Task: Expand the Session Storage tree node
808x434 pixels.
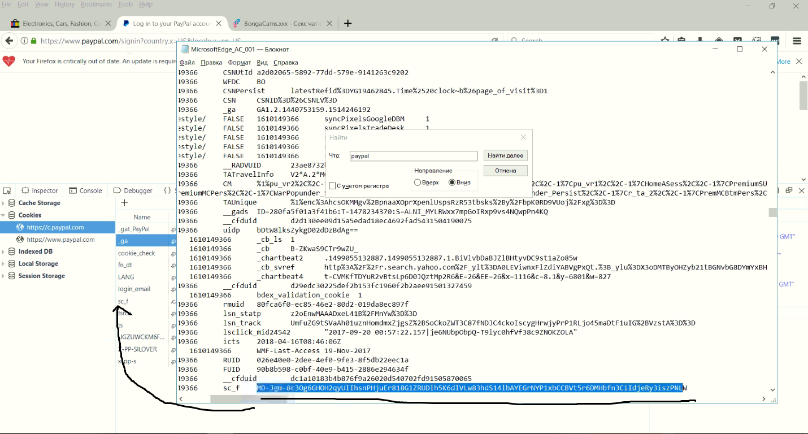Action: click(x=3, y=276)
